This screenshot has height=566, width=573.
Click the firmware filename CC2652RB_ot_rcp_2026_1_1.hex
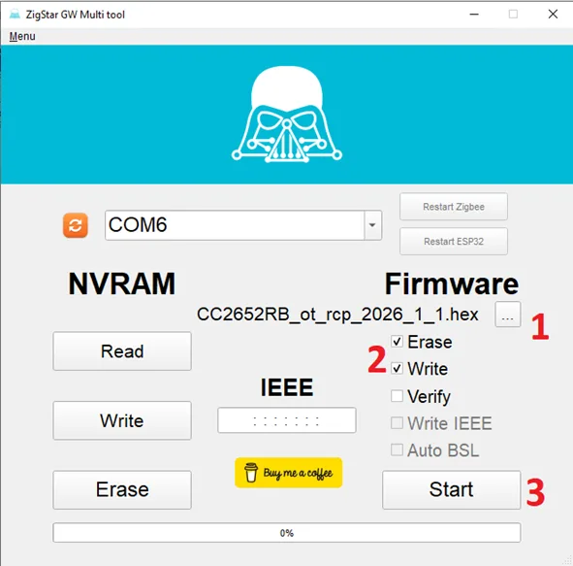pos(337,315)
